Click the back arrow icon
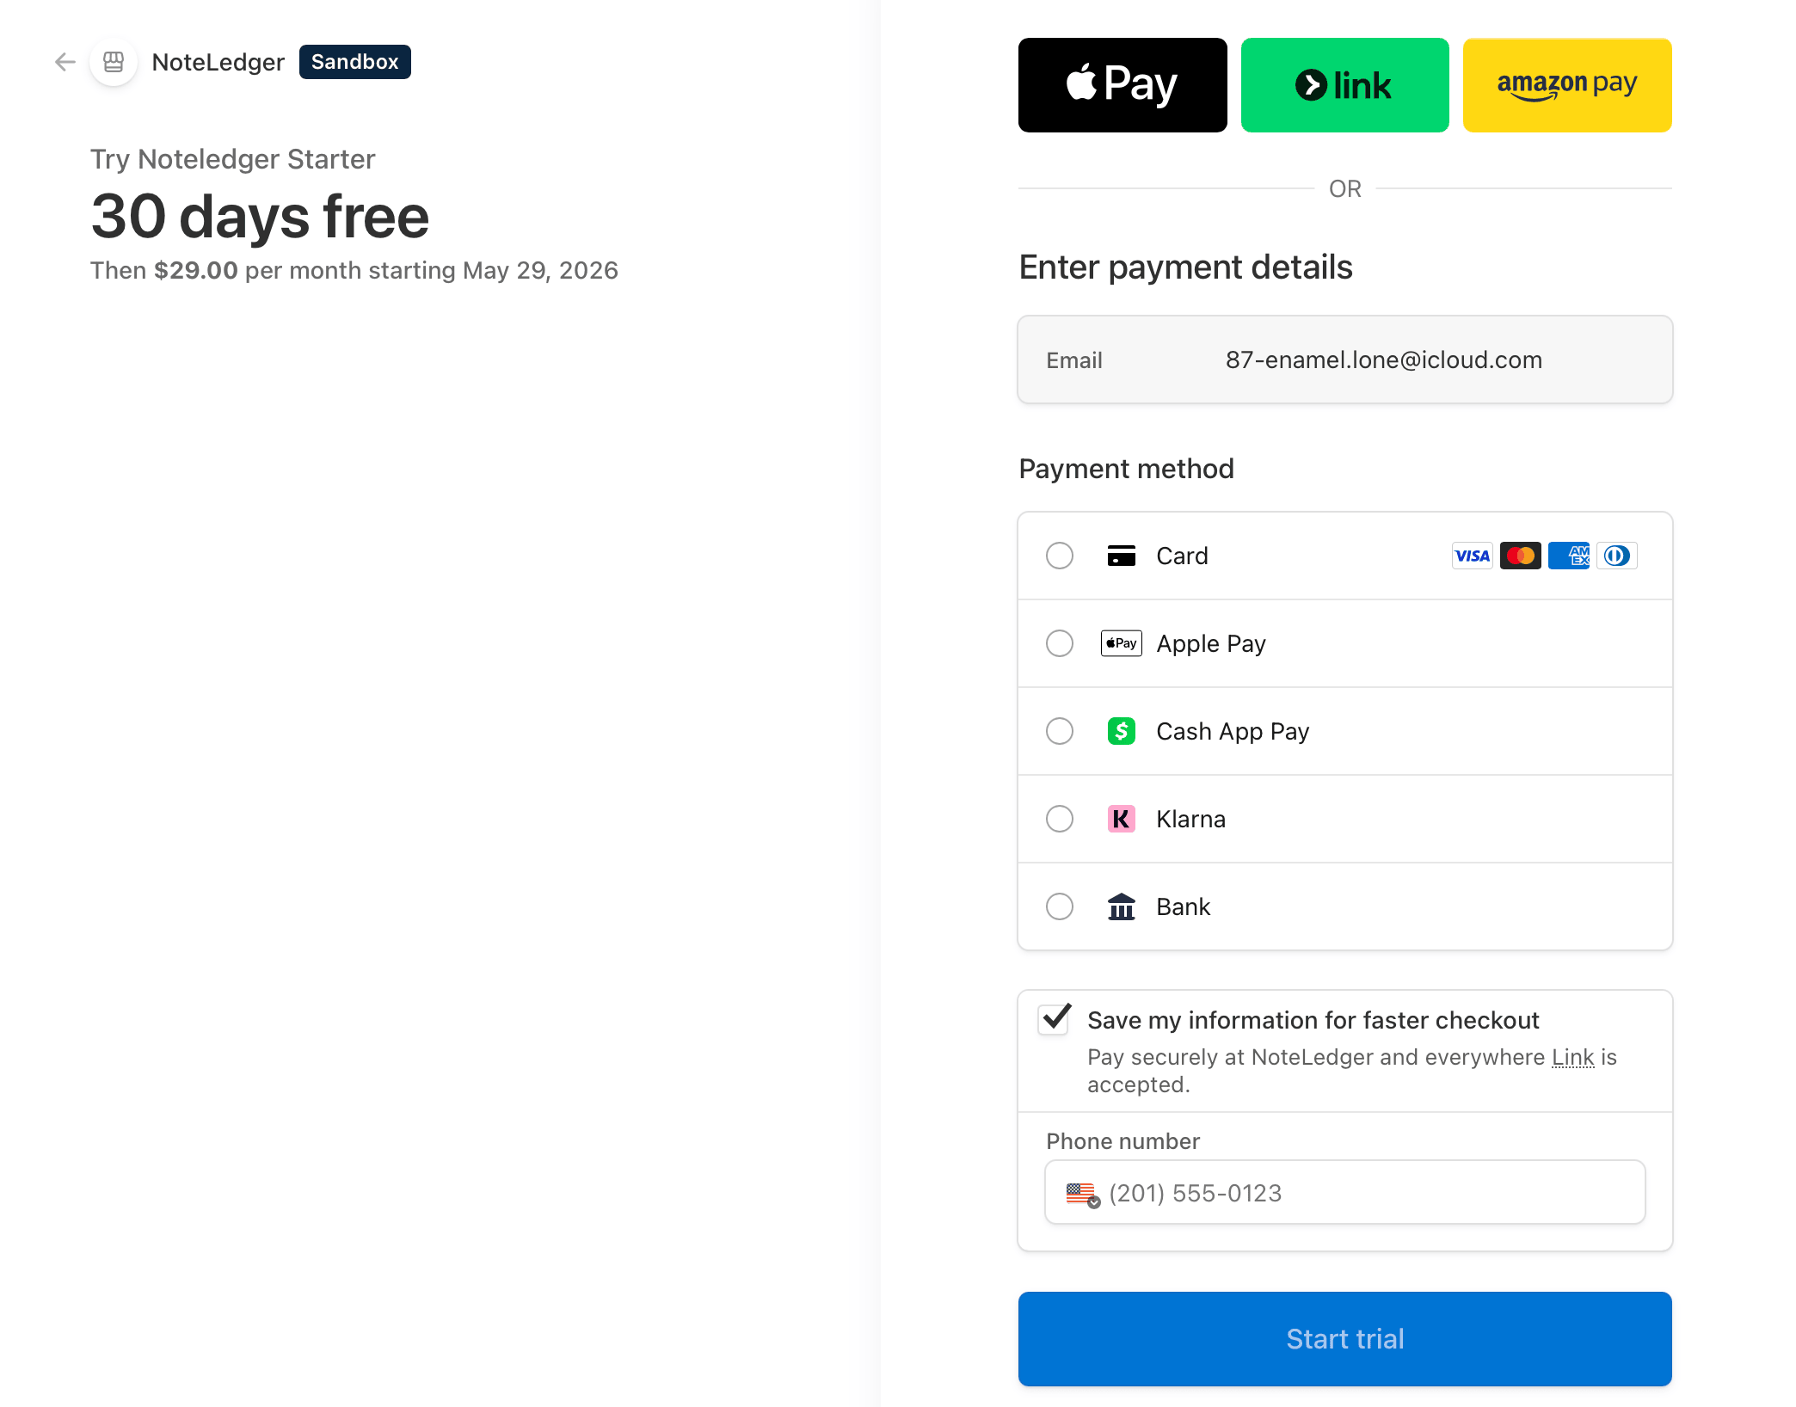The width and height of the screenshot is (1796, 1407). point(65,62)
